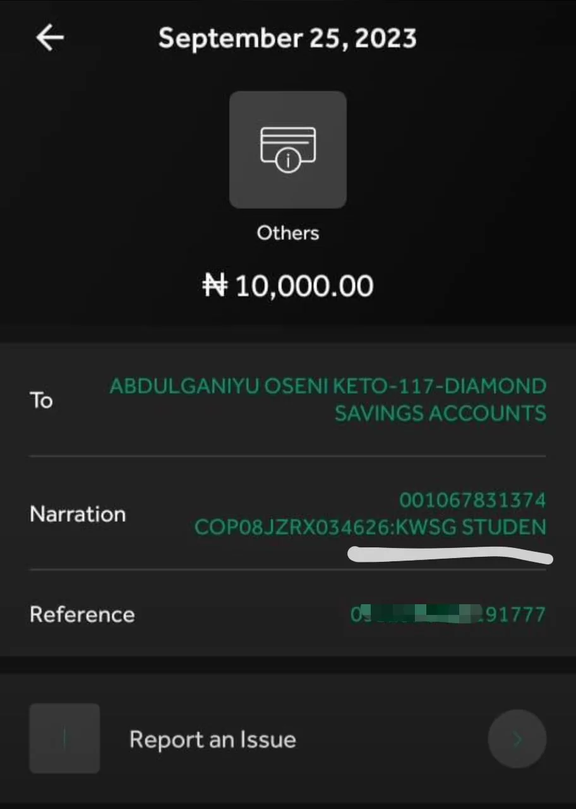Tap the back arrow icon
576x809 pixels.
[50, 39]
